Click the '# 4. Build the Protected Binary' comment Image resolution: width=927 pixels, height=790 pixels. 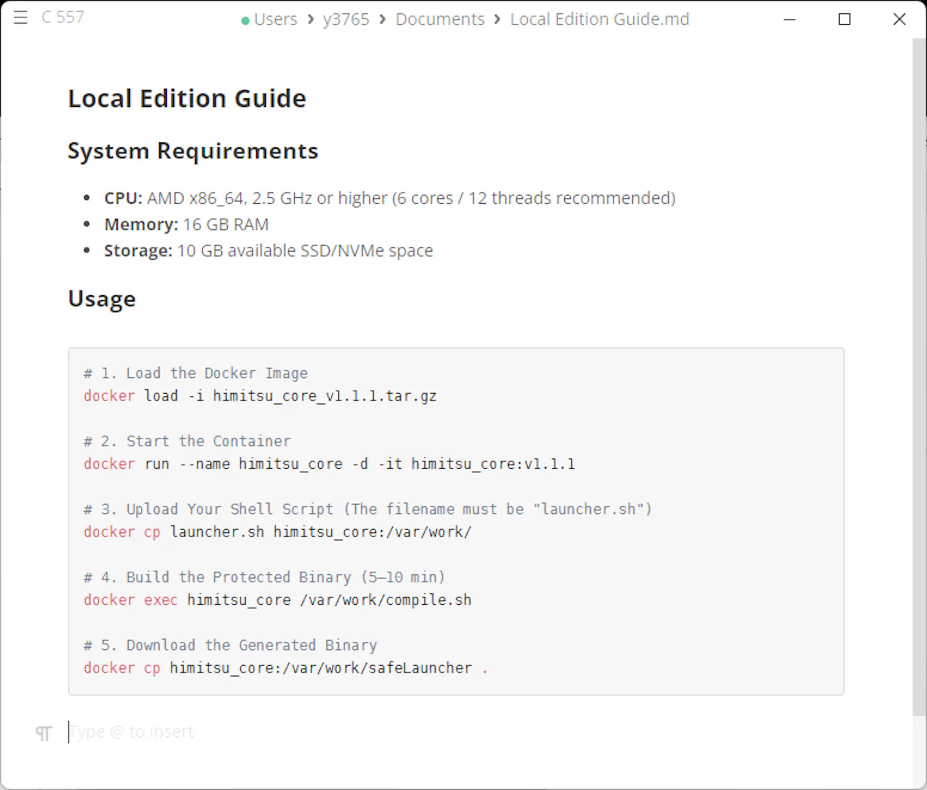264,577
